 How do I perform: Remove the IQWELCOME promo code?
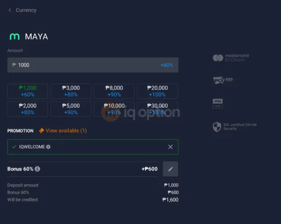point(170,147)
